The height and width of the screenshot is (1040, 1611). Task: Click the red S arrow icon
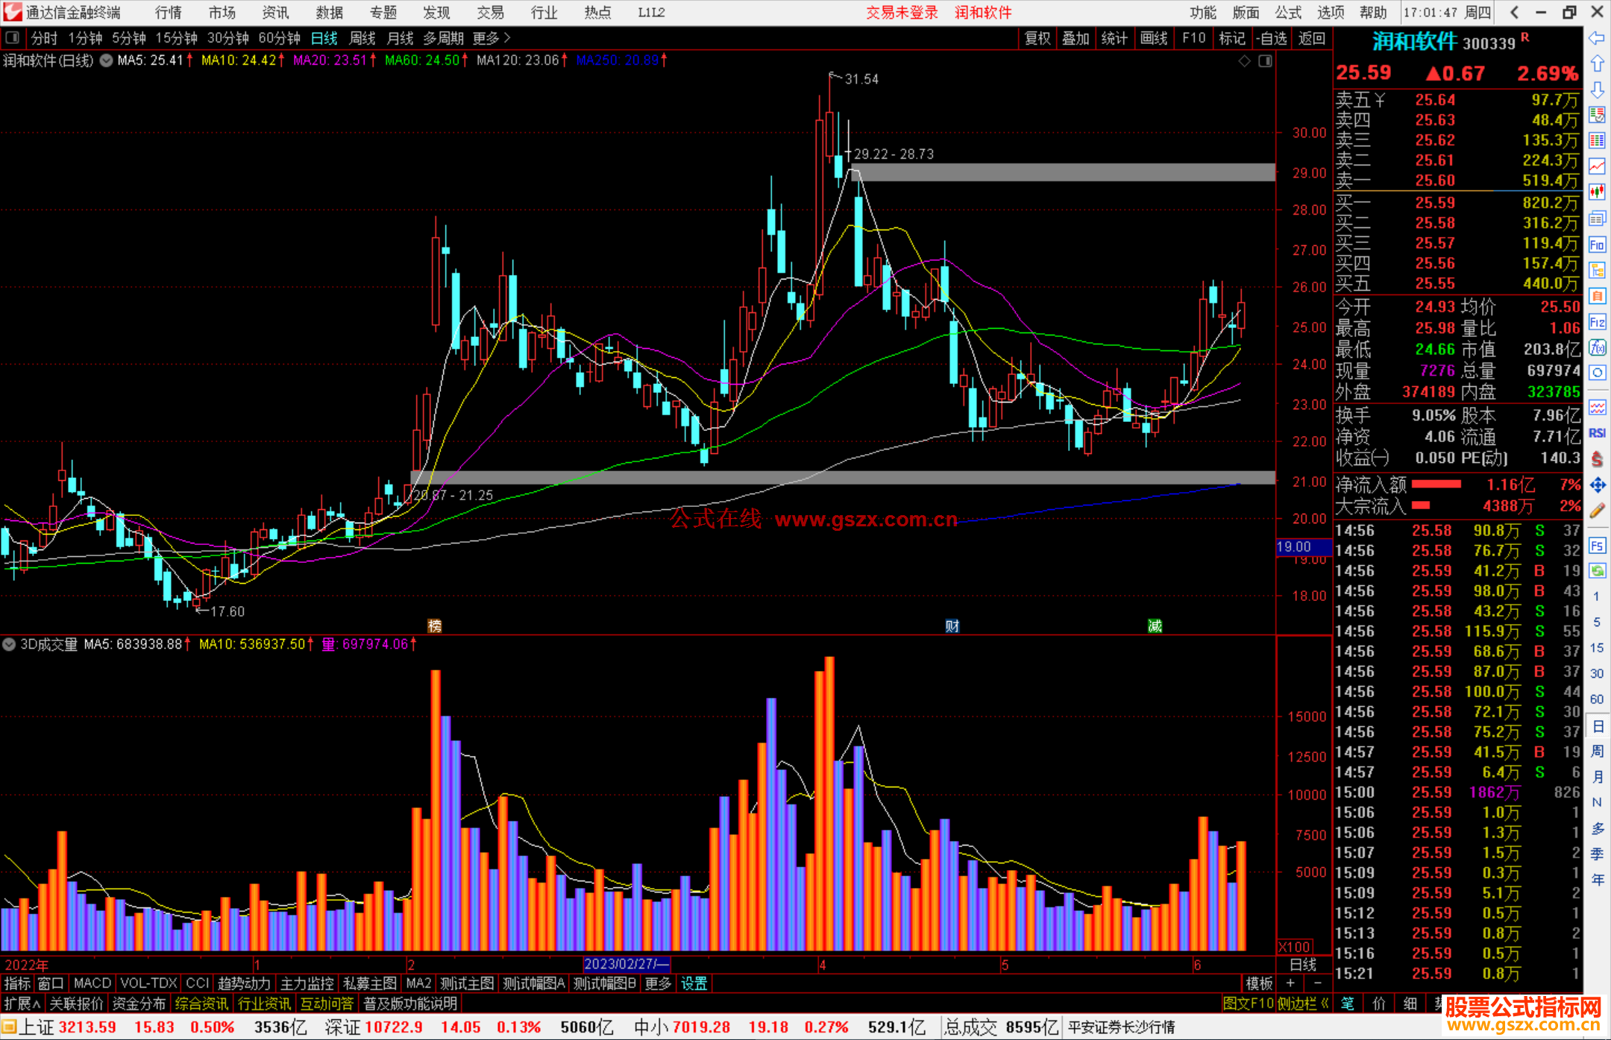coord(1597,459)
